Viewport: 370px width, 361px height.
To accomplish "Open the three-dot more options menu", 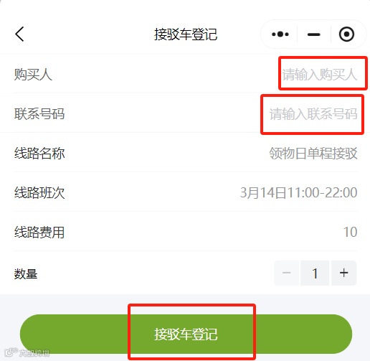I will click(280, 34).
